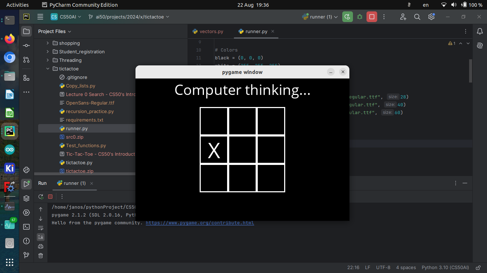
Task: Open the Run tool window icon
Action: (x=26, y=184)
